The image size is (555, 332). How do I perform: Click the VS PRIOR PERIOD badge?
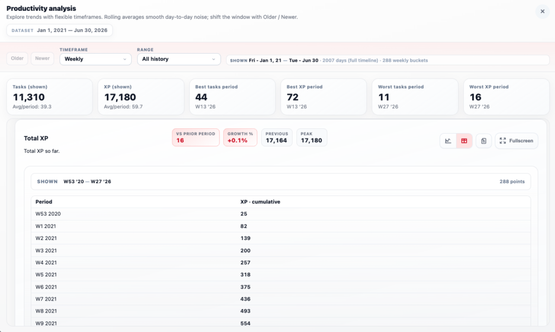pyautogui.click(x=196, y=138)
